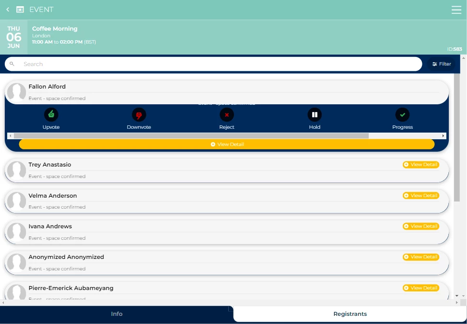The image size is (467, 324).
Task: Switch to the Registrants tab
Action: 350,314
